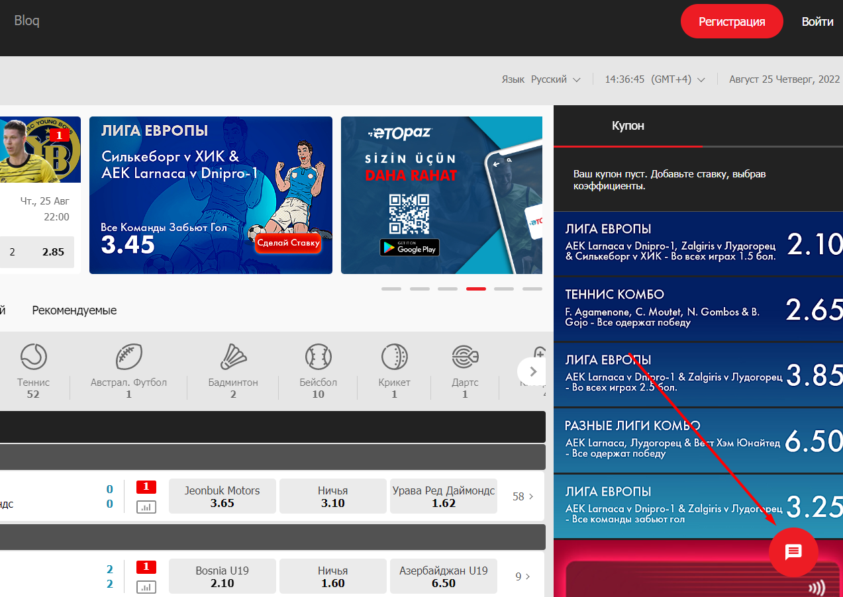The height and width of the screenshot is (597, 843).
Task: Select the active red carousel indicator
Action: [476, 289]
